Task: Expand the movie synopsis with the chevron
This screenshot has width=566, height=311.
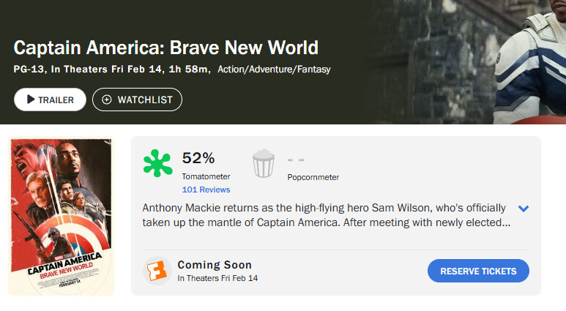Action: 524,209
